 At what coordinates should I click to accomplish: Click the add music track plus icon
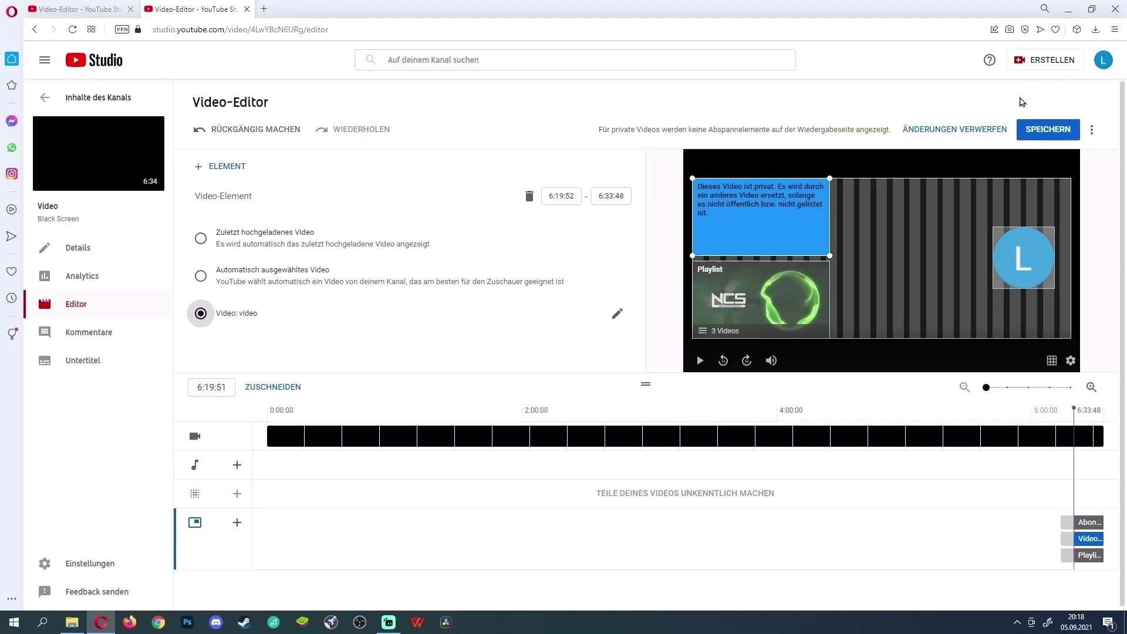point(237,464)
